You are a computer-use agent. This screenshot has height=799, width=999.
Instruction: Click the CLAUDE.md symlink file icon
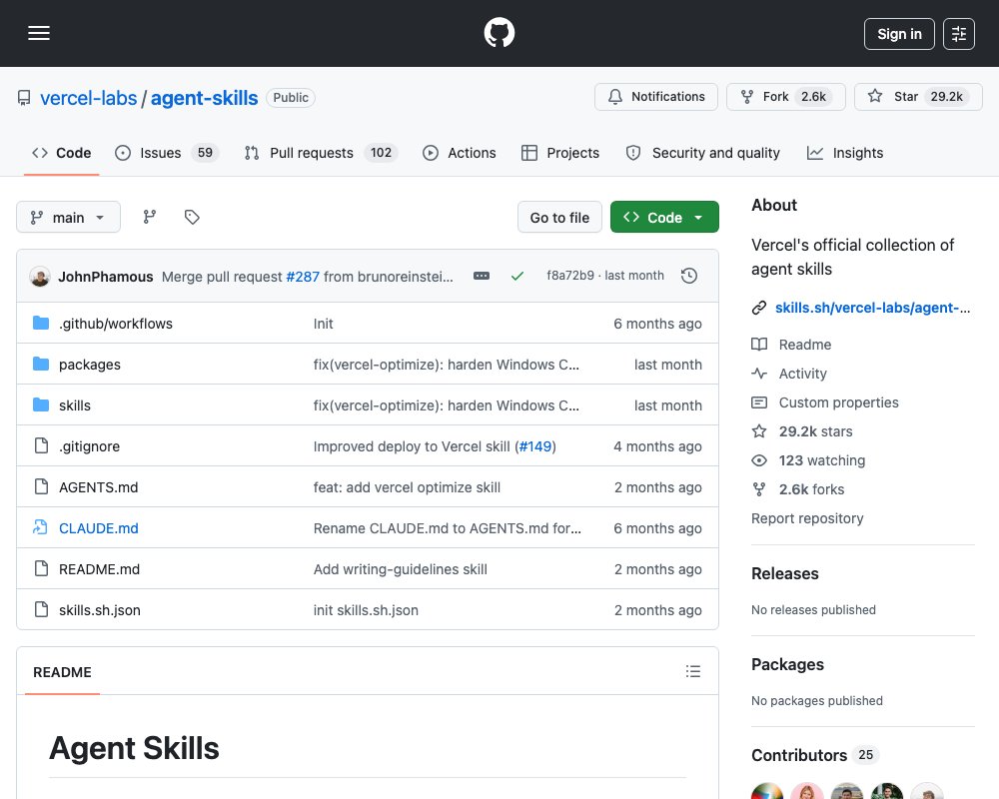[x=40, y=527]
